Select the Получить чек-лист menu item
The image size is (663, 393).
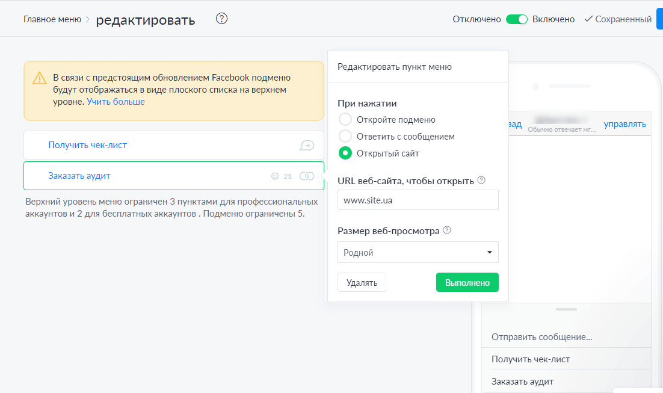174,145
